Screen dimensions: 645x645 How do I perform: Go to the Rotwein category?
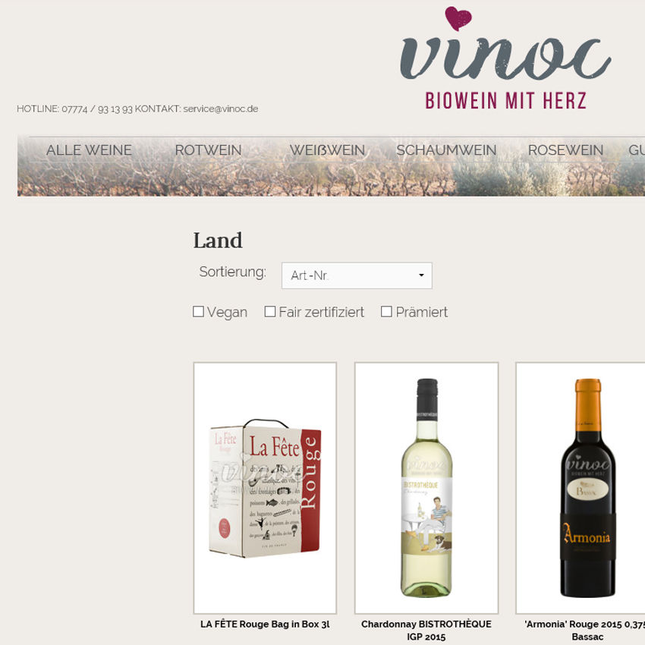coord(208,150)
